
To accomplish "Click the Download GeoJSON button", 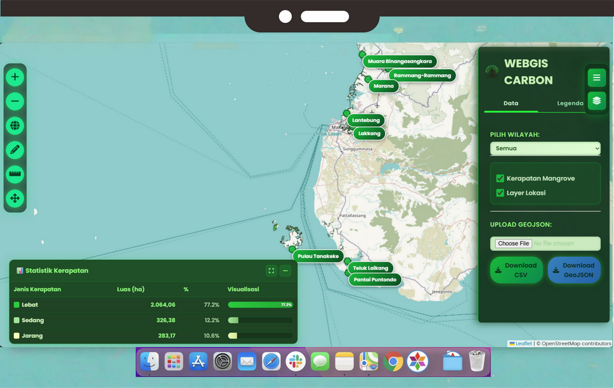I will (x=574, y=270).
